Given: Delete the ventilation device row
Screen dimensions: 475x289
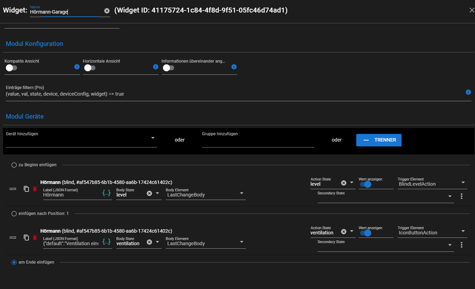Looking at the screenshot, I should click(x=34, y=237).
